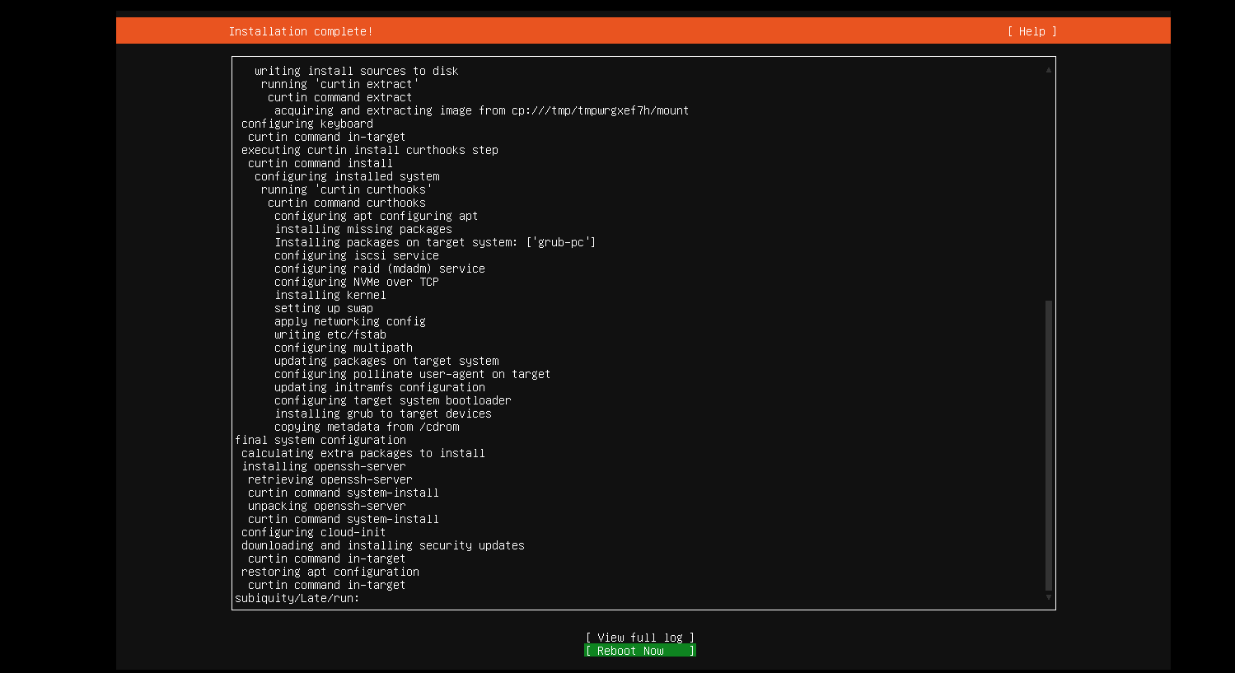Viewport: 1235px width, 673px height.
Task: Click the scroll down arrow of log
Action: [1048, 597]
